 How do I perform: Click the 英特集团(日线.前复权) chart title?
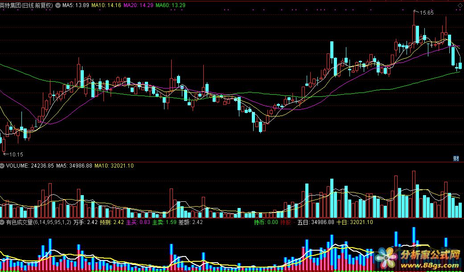click(27, 5)
